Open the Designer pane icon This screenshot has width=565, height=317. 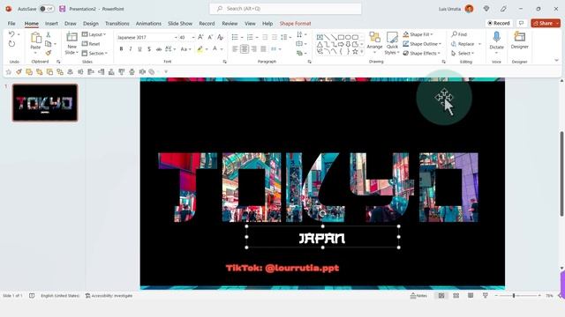[520, 37]
